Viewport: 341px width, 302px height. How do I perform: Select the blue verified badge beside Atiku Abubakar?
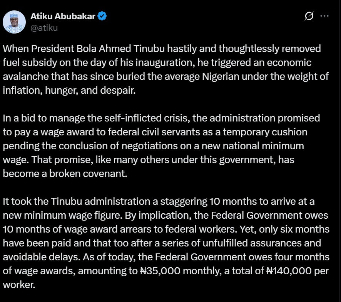[x=101, y=17]
